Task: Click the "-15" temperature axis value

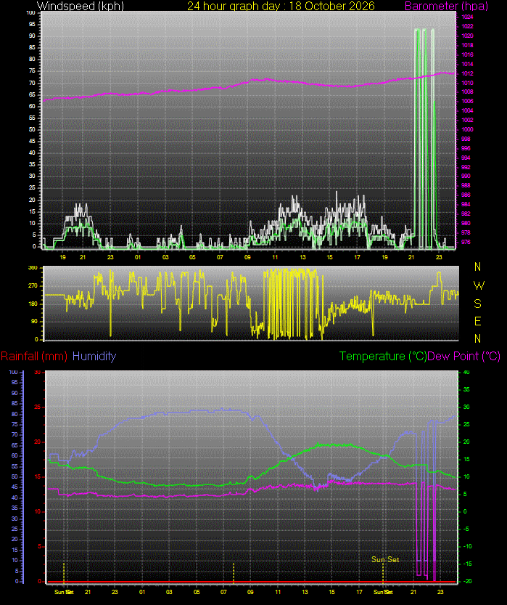Action: (x=467, y=564)
